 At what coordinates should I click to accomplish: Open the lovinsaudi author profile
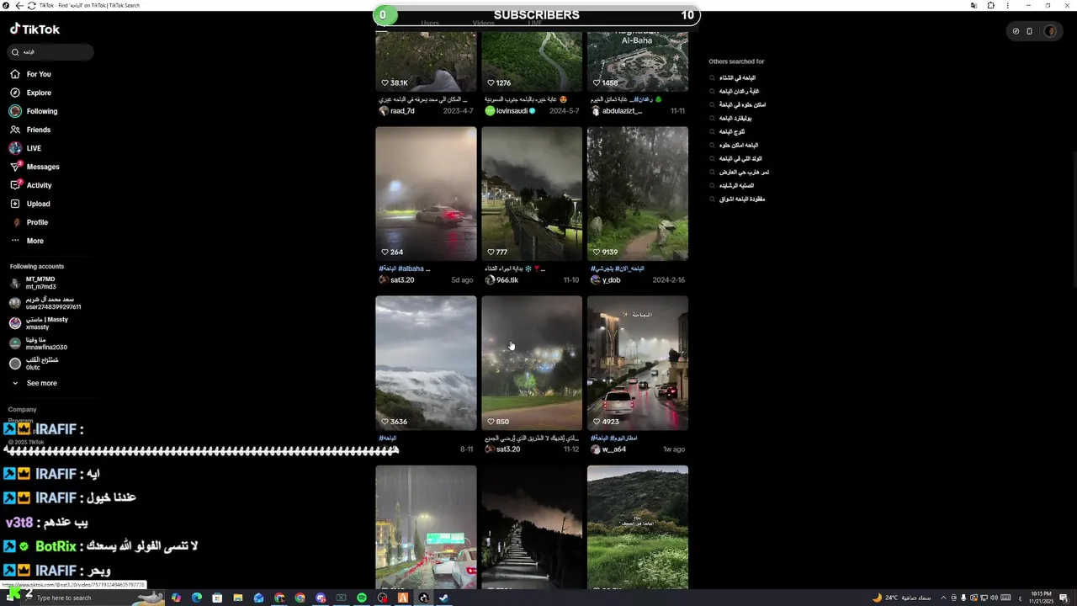[x=510, y=111]
